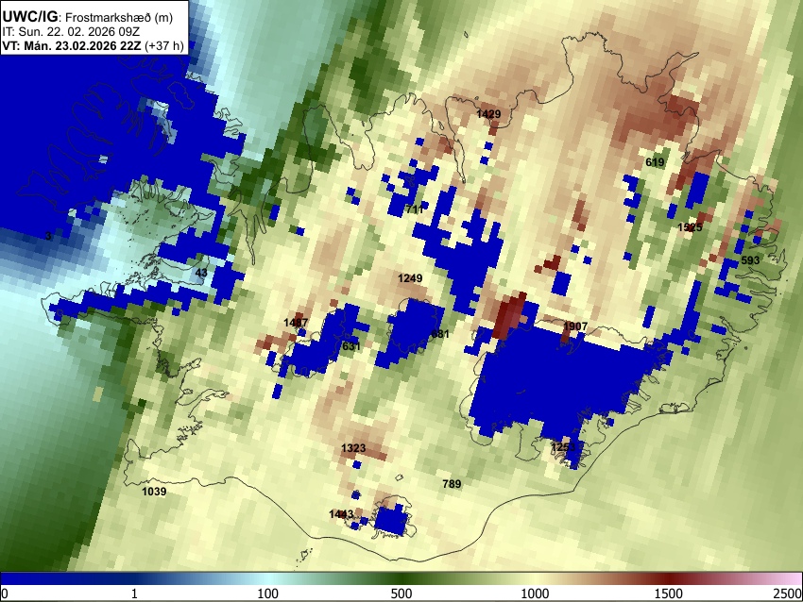
Task: Click the 711 map label
Action: pyautogui.click(x=414, y=209)
